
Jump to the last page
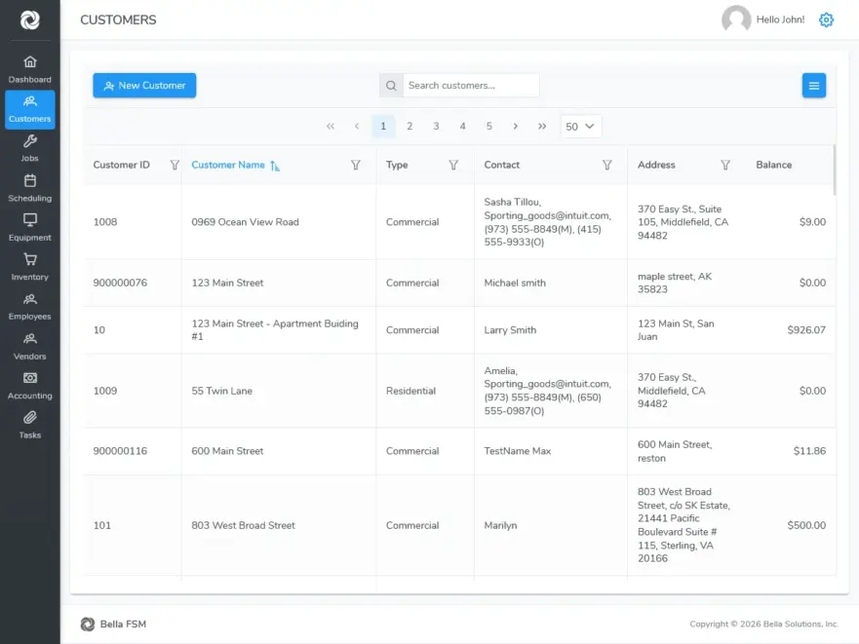[x=542, y=126]
